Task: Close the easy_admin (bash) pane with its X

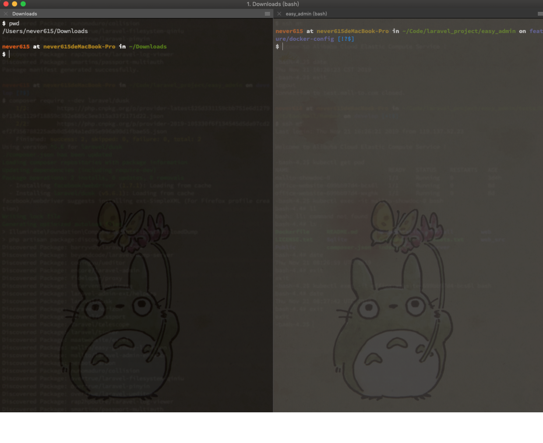Action: [x=279, y=14]
